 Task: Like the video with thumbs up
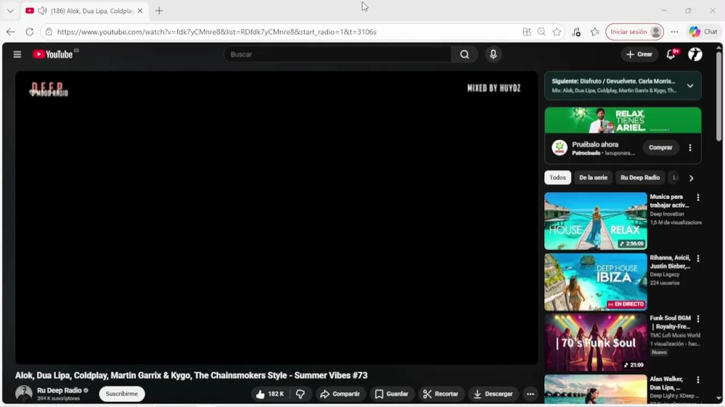[x=269, y=394]
